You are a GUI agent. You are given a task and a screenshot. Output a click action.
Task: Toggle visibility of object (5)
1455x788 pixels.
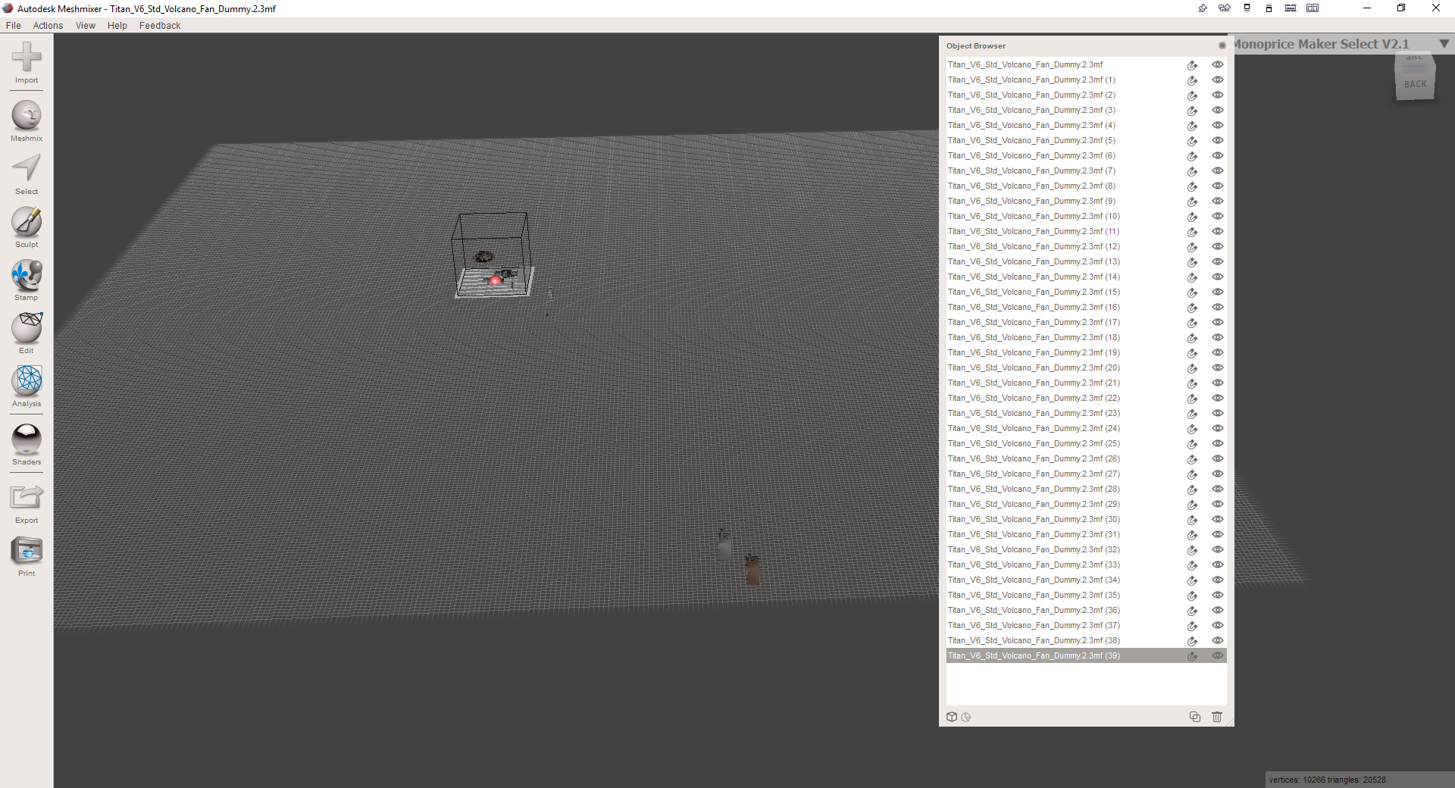[1218, 140]
